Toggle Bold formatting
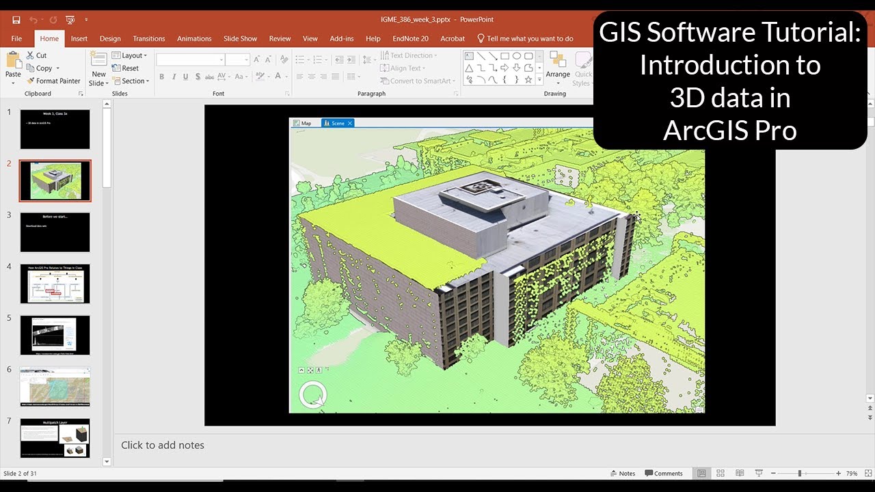 pyautogui.click(x=161, y=77)
